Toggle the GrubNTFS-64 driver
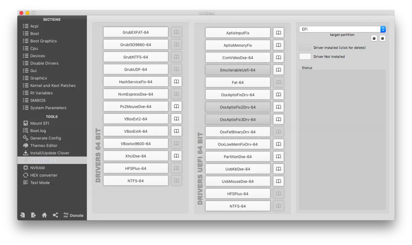Image resolution: width=412 pixels, height=245 pixels. click(136, 57)
